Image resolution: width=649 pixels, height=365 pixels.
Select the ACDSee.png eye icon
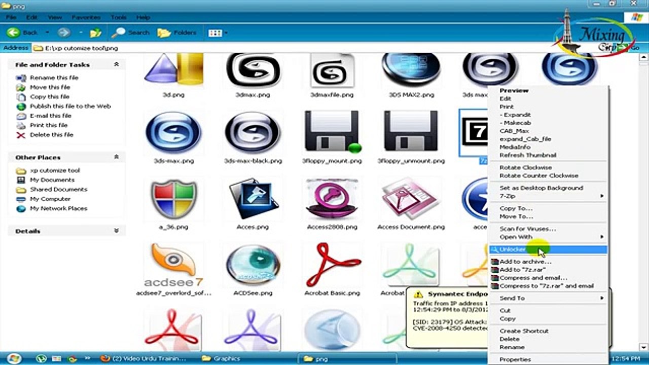tap(253, 265)
